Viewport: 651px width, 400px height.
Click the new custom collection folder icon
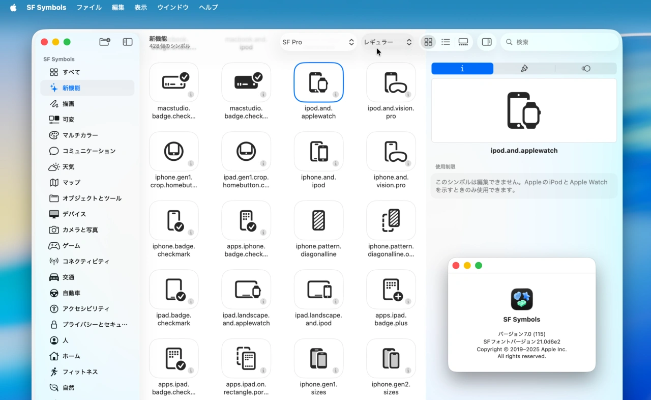[105, 42]
